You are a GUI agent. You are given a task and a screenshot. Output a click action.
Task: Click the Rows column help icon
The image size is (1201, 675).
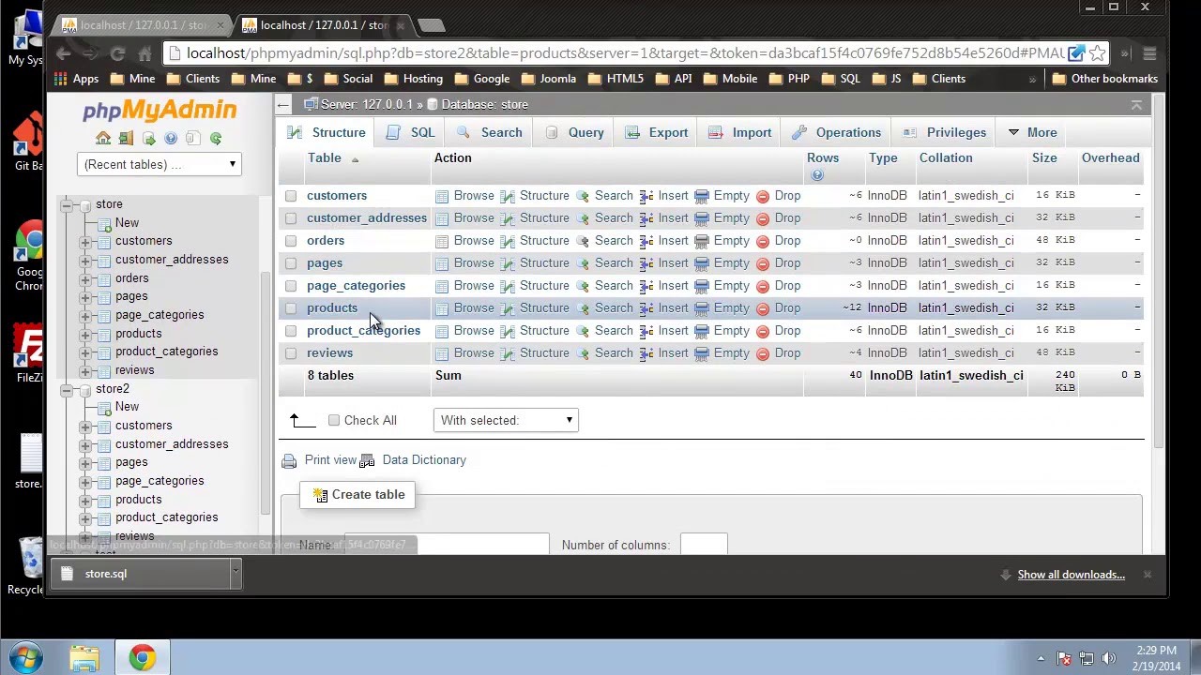click(817, 175)
